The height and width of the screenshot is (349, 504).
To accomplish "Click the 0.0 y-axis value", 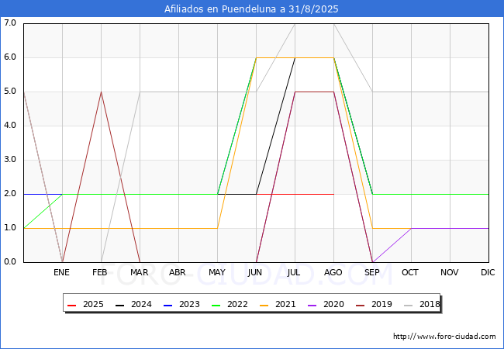I will click(10, 261).
